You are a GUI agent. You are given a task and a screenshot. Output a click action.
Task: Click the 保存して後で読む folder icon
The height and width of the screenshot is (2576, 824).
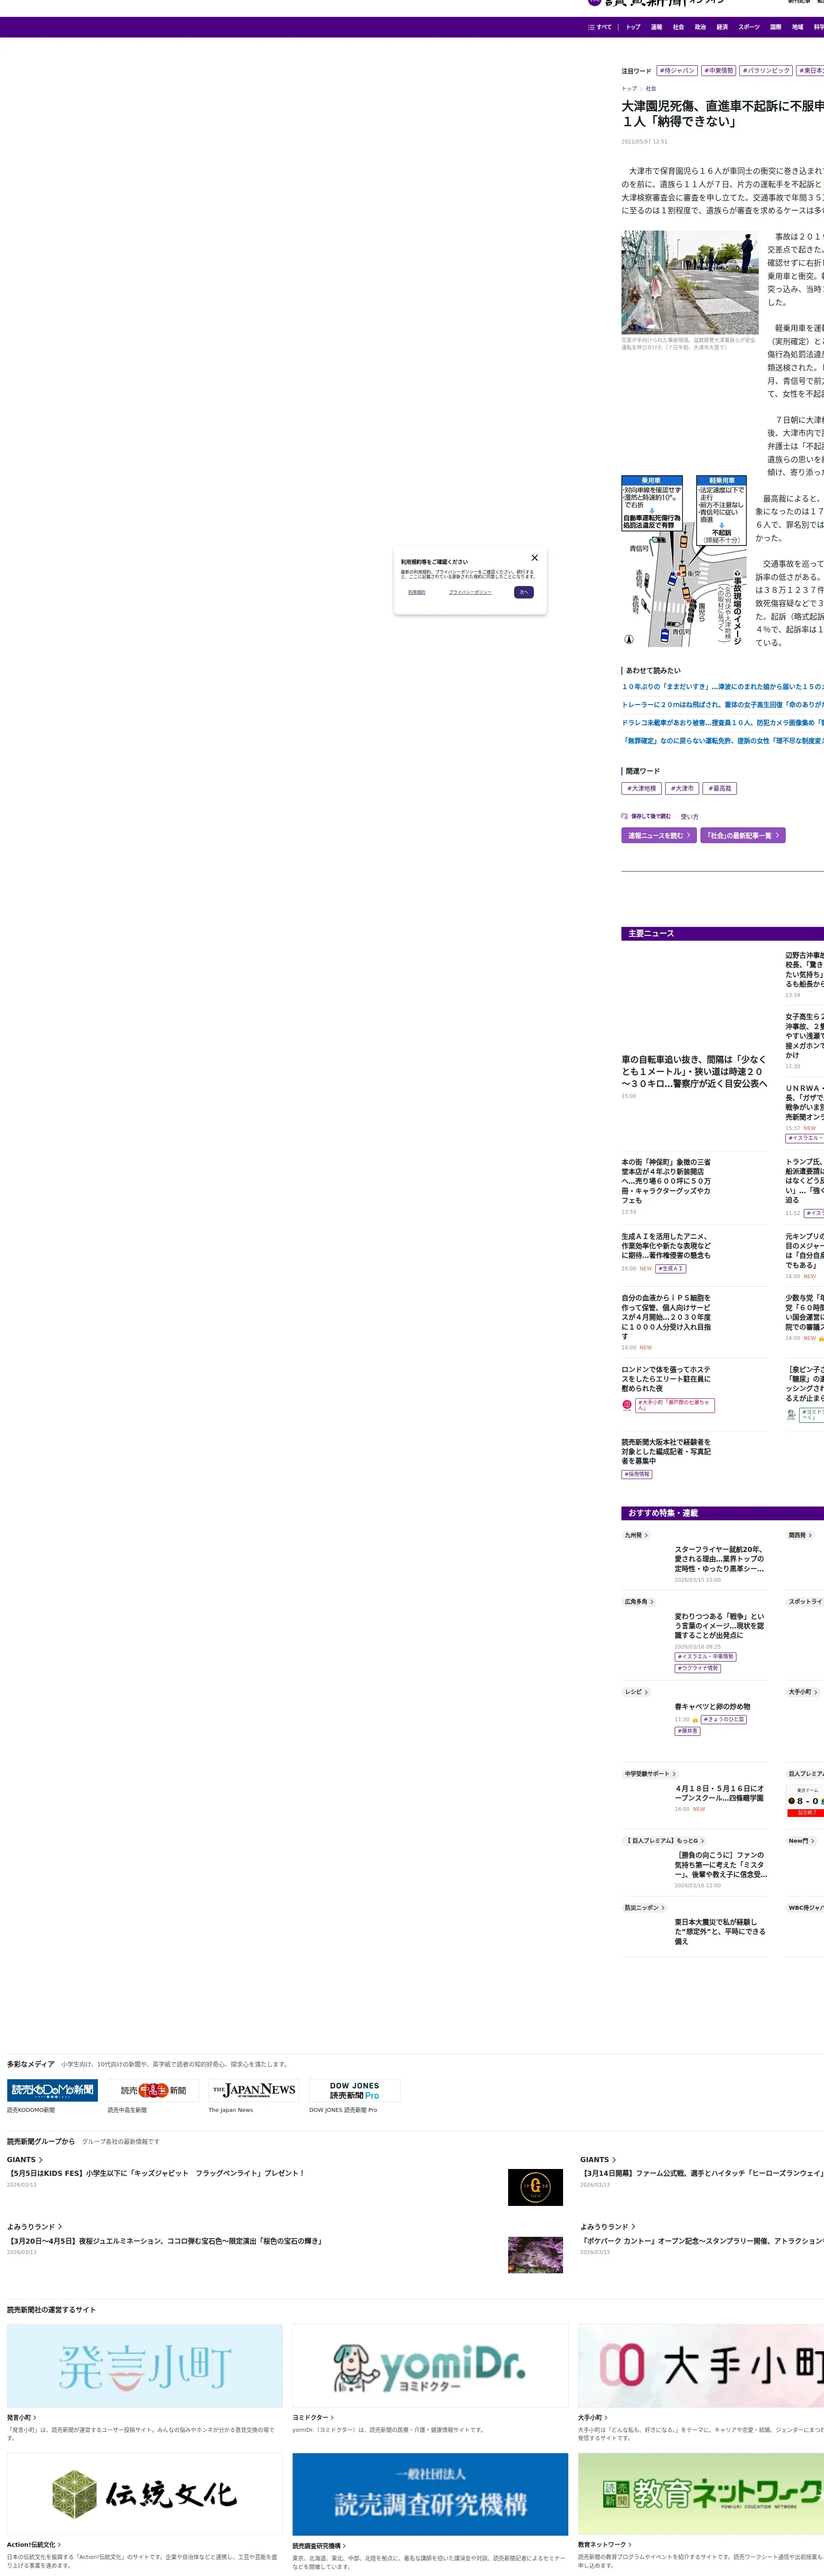tap(625, 816)
